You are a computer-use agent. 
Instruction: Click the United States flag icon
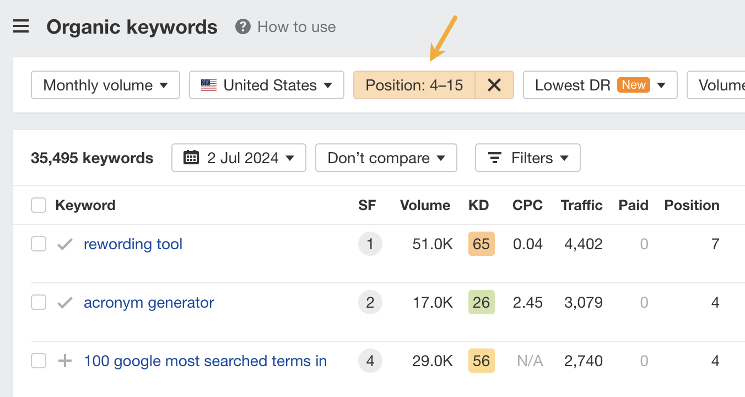(209, 85)
